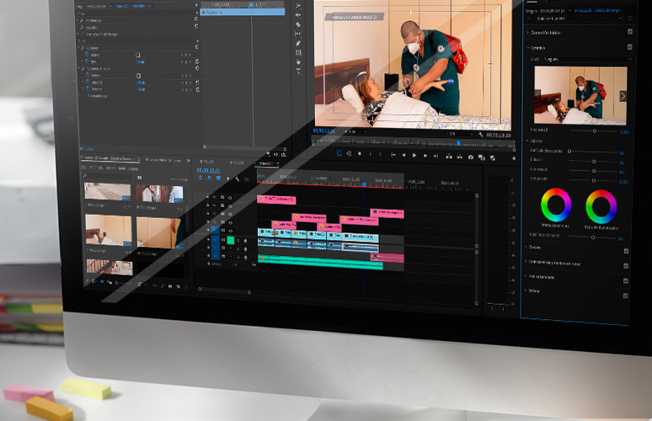Screen dimensions: 652x421
Task: Open the monitor settings wrench icon
Action: pyautogui.click(x=480, y=134)
